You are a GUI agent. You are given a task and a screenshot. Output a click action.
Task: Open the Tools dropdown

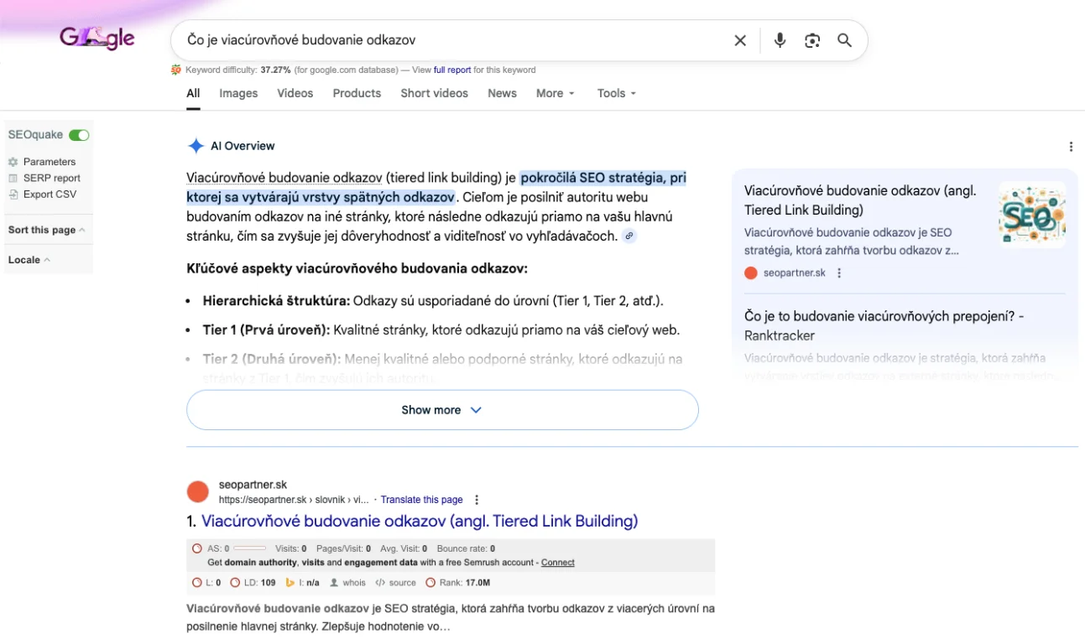point(616,93)
